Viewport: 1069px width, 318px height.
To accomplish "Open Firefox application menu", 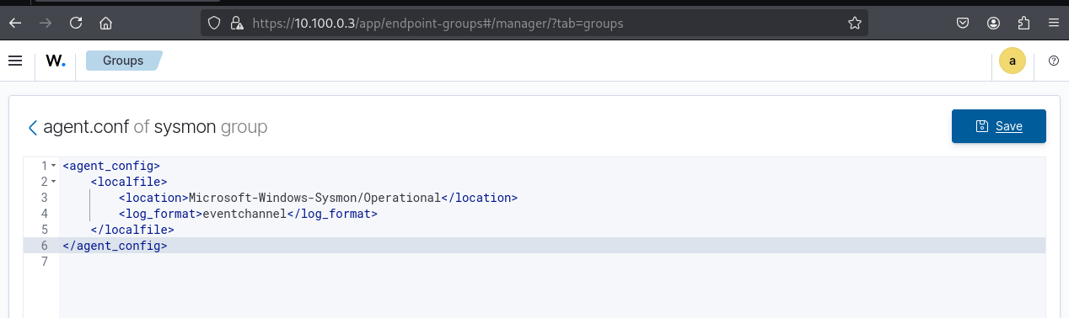I will tap(1054, 23).
